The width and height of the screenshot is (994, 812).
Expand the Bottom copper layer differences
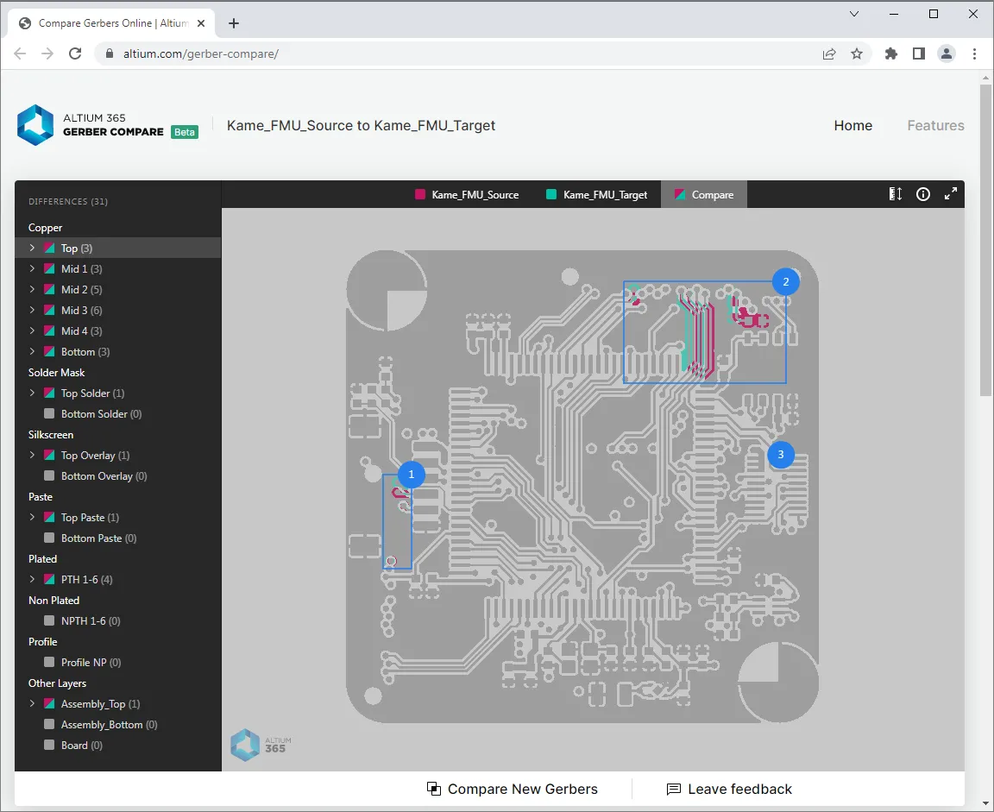coord(32,351)
